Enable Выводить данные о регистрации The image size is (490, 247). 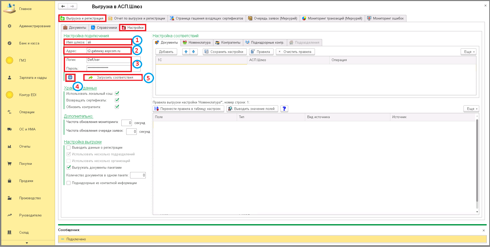point(69,147)
